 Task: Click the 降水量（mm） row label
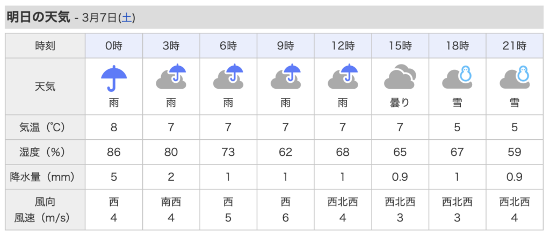coord(45,177)
